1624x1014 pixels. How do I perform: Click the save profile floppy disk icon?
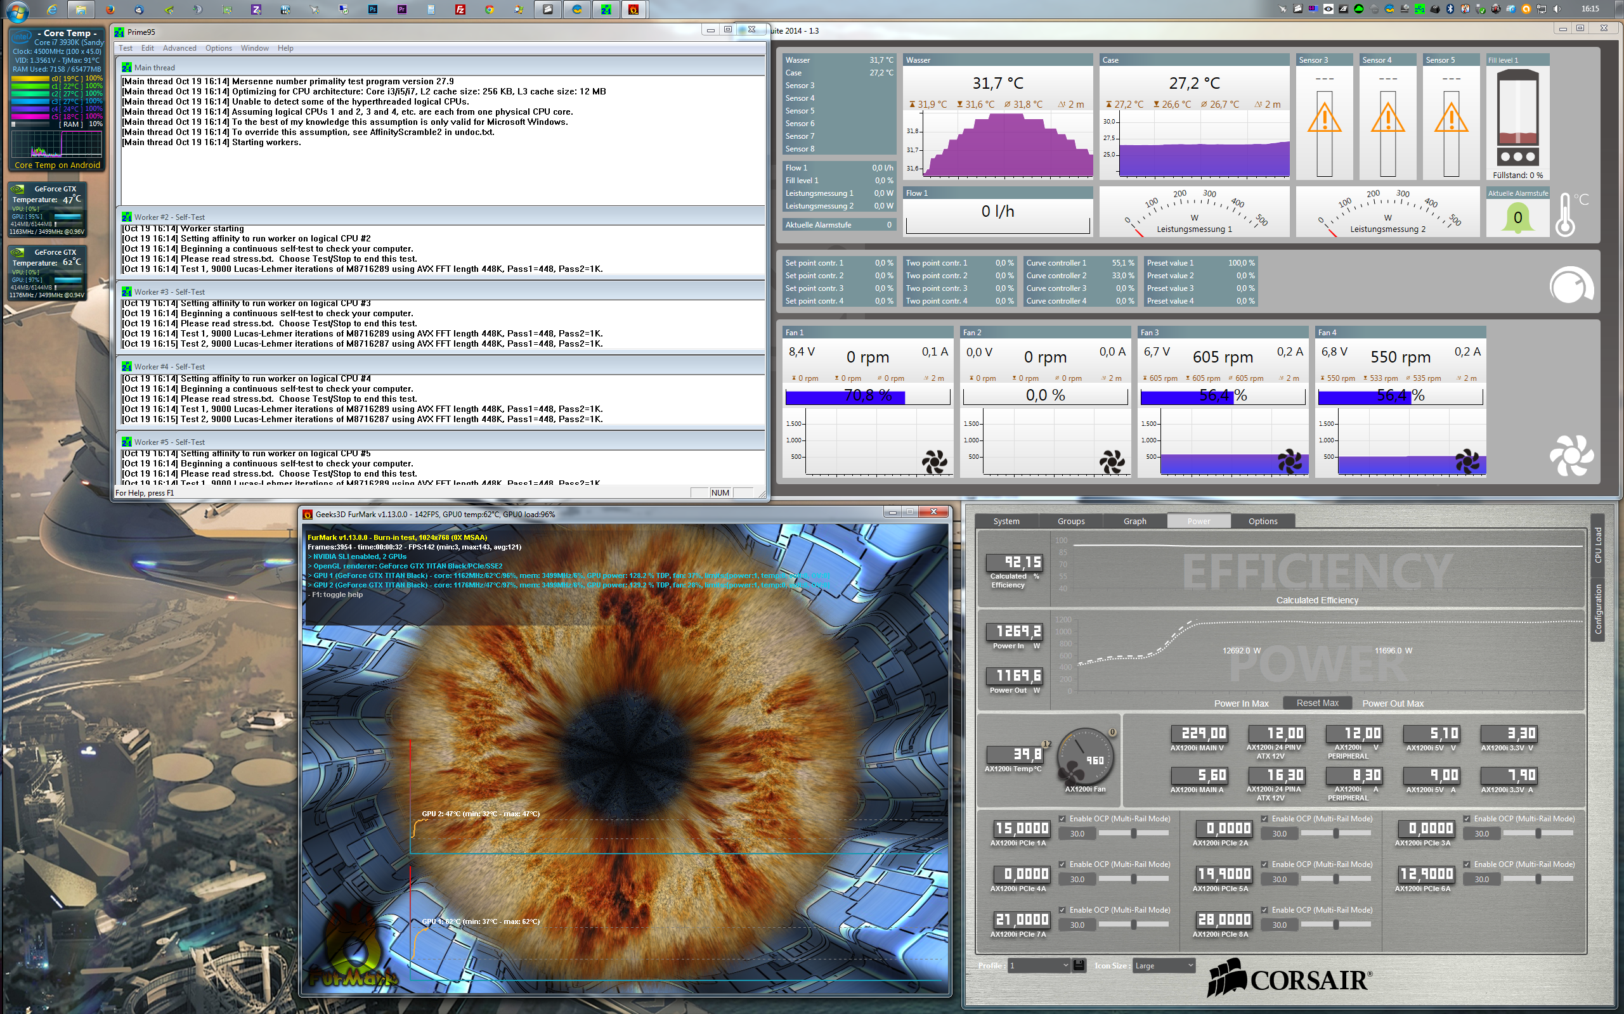(x=1079, y=965)
